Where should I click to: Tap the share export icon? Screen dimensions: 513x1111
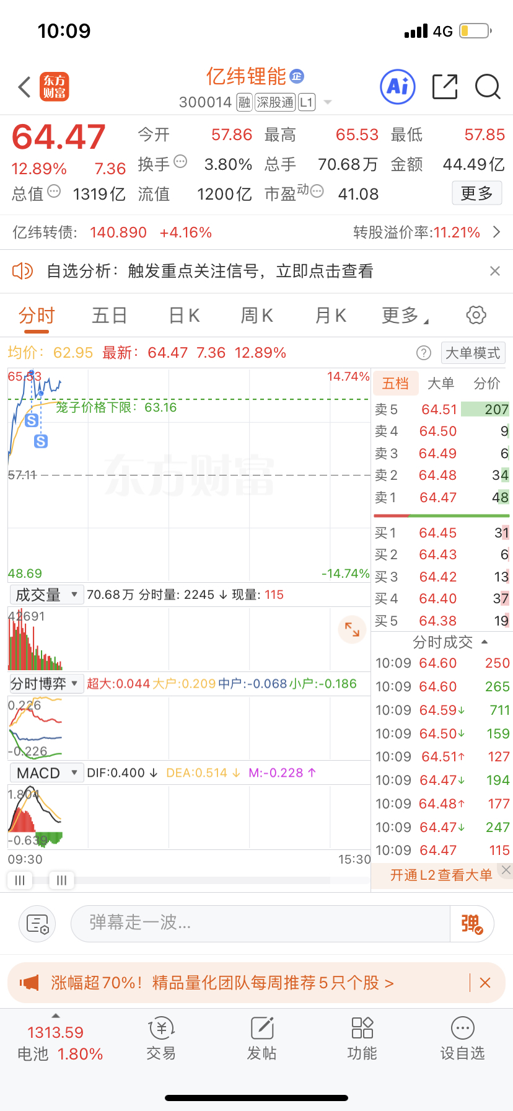pyautogui.click(x=445, y=87)
